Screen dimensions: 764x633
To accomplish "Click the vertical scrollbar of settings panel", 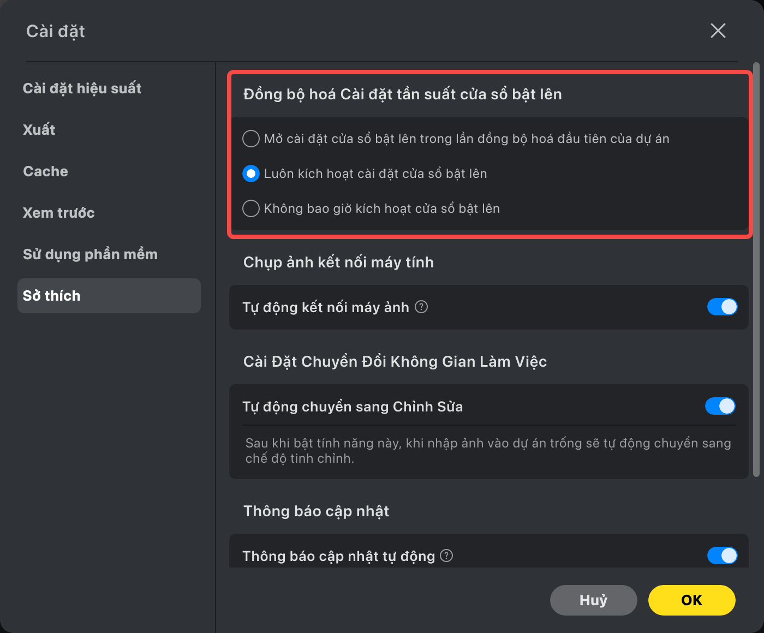I will tap(756, 270).
